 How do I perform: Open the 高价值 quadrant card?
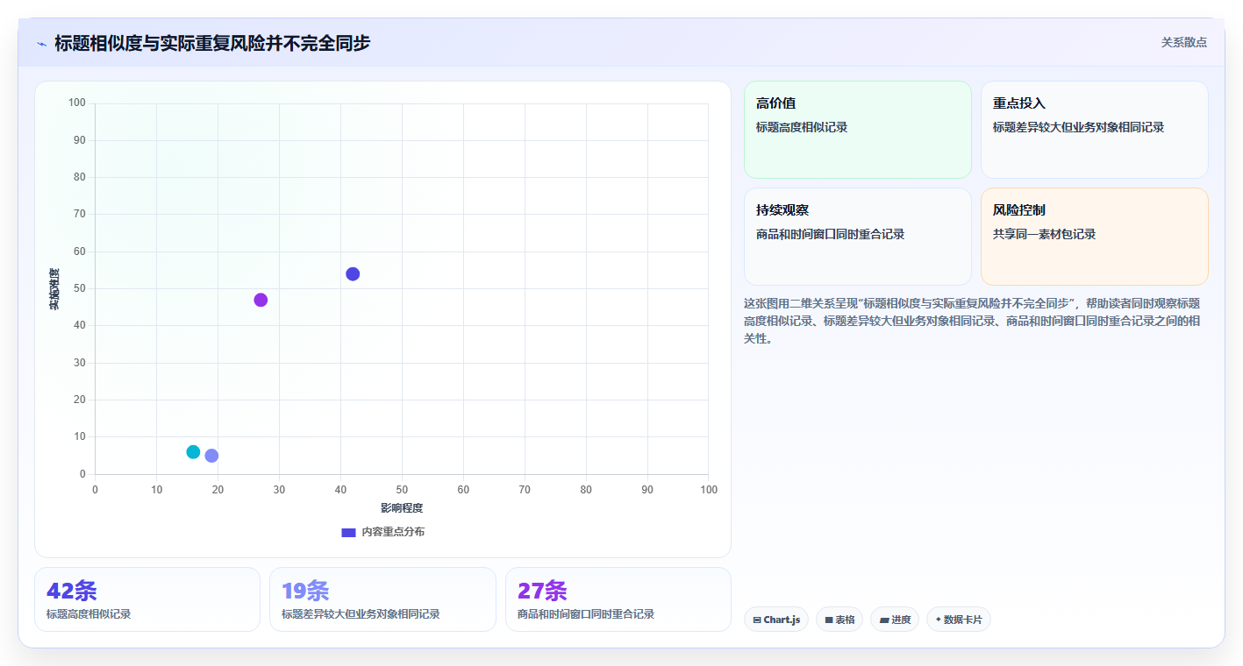[858, 130]
